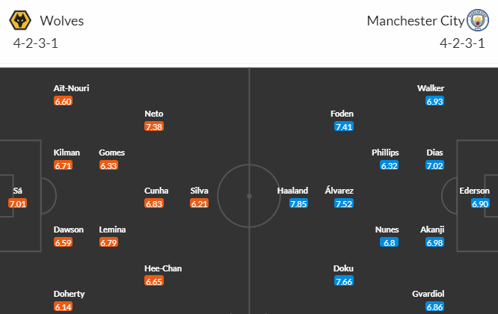This screenshot has height=314, width=498.
Task: Click Lemina's 6.79 rating badge
Action: pyautogui.click(x=108, y=242)
